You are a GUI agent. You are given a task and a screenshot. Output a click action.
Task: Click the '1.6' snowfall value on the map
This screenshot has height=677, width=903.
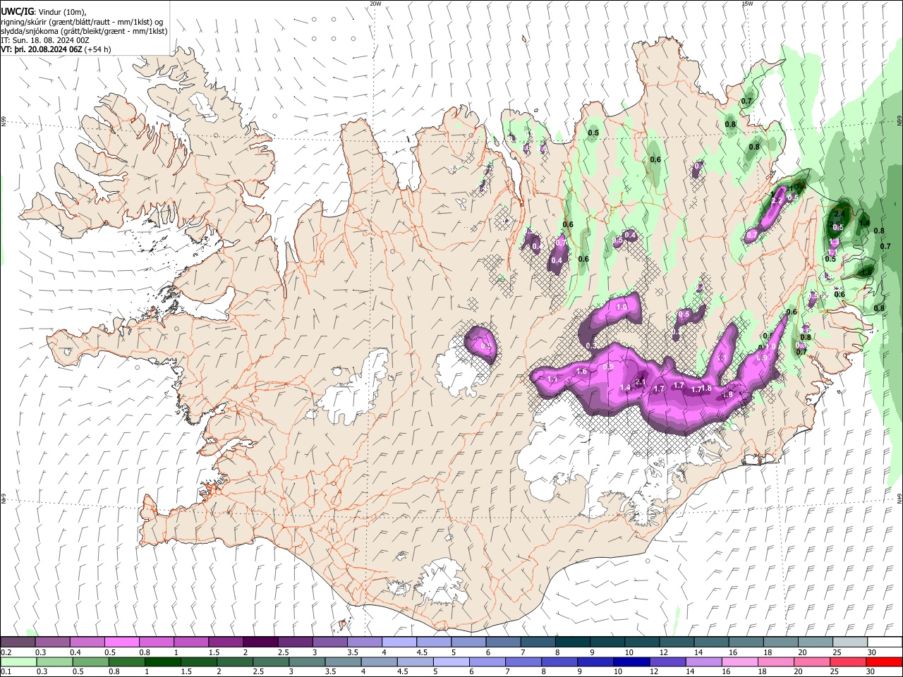coord(581,372)
